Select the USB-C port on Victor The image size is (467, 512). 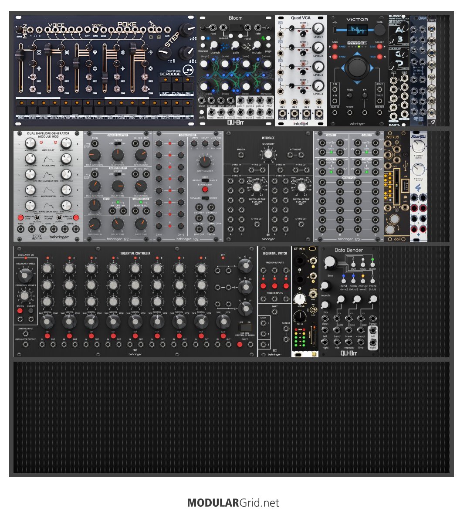(x=335, y=30)
